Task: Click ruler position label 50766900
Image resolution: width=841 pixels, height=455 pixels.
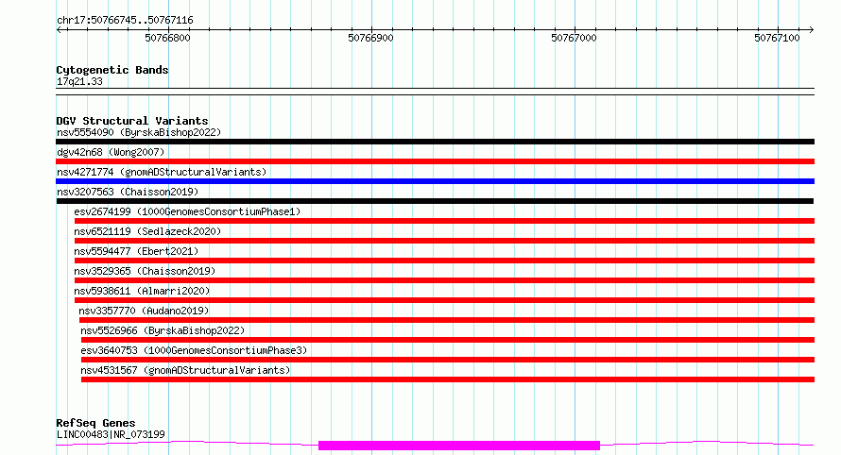Action: [x=370, y=38]
